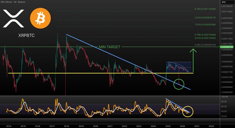
Task: Click the 2024 label on time axis
Action: tap(153, 126)
